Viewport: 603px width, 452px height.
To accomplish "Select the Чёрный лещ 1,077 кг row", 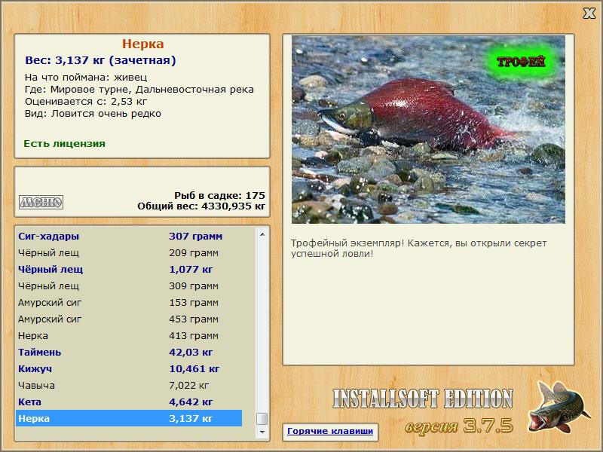I will (x=129, y=270).
